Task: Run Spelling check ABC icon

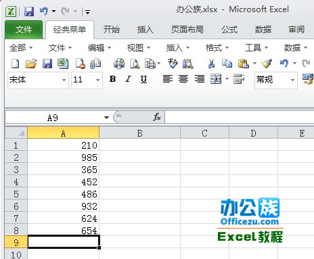Action: pos(173,64)
